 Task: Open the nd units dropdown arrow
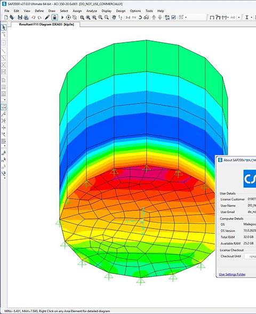pyautogui.click(x=239, y=18)
